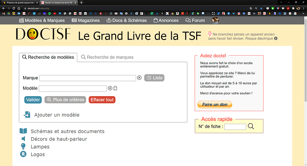
Task: Open the Modèles & Marques menu
Action: point(42,20)
